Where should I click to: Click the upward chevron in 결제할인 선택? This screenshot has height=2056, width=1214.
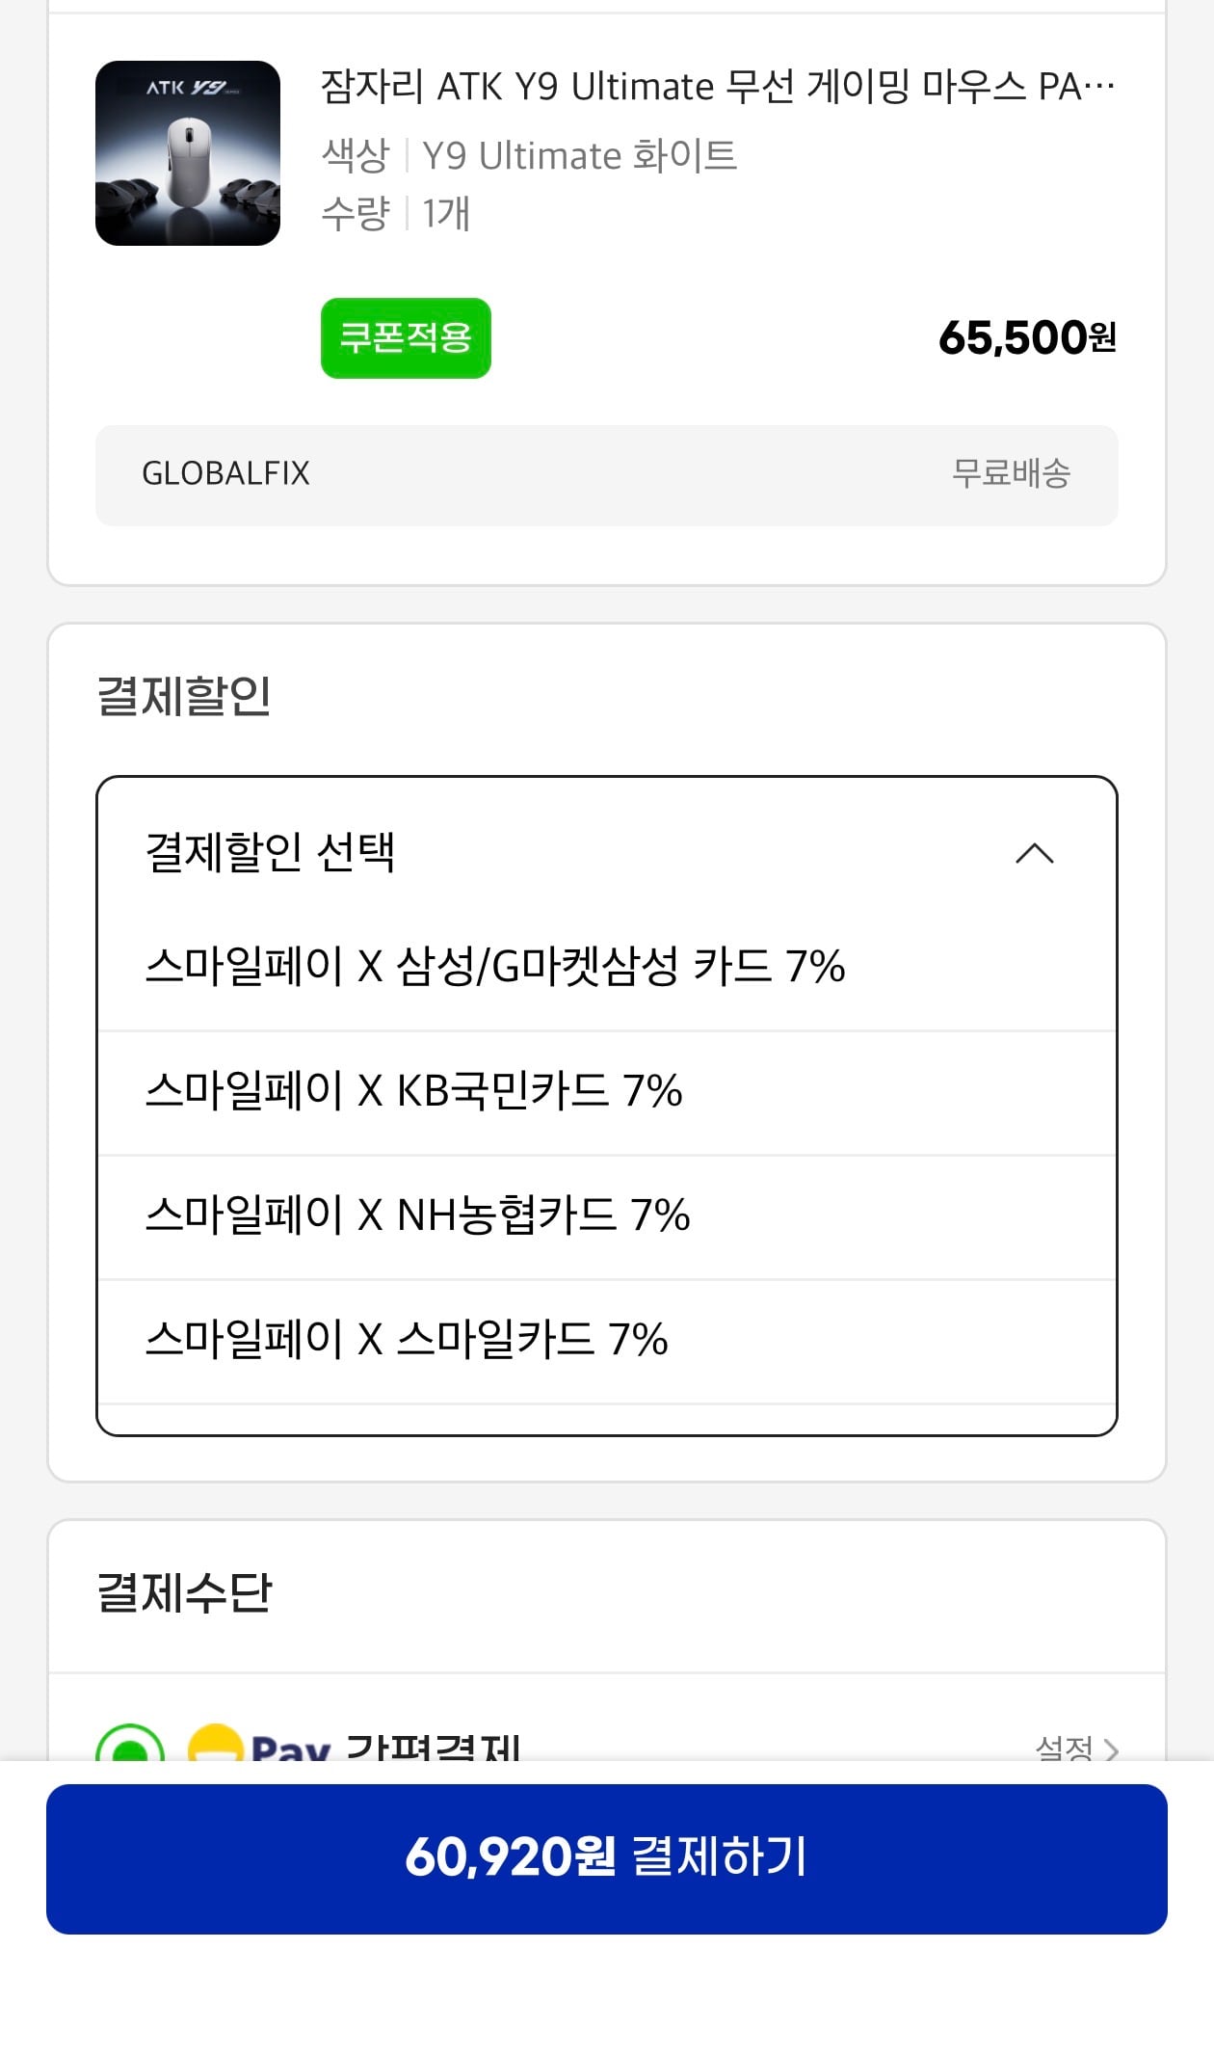click(x=1035, y=853)
